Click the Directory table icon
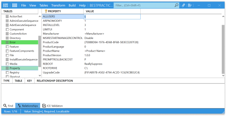This screenshot has height=116, width=226. point(7,38)
